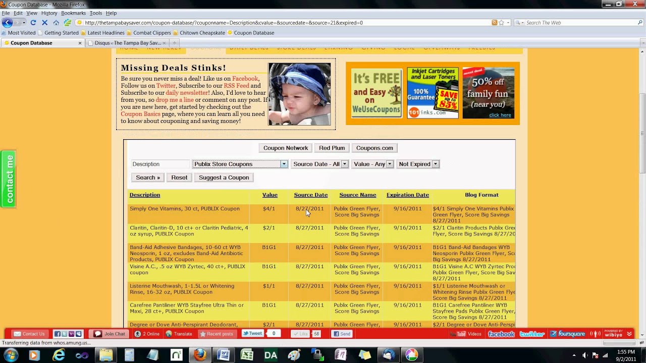The height and width of the screenshot is (363, 646).
Task: Click the Like button in bottom bar
Action: pos(300,334)
